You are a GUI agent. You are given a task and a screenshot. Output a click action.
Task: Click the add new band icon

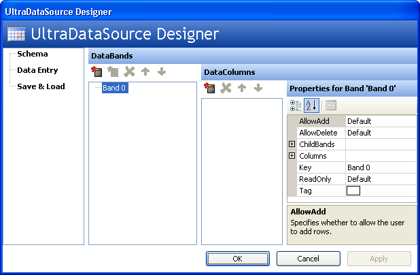point(97,71)
